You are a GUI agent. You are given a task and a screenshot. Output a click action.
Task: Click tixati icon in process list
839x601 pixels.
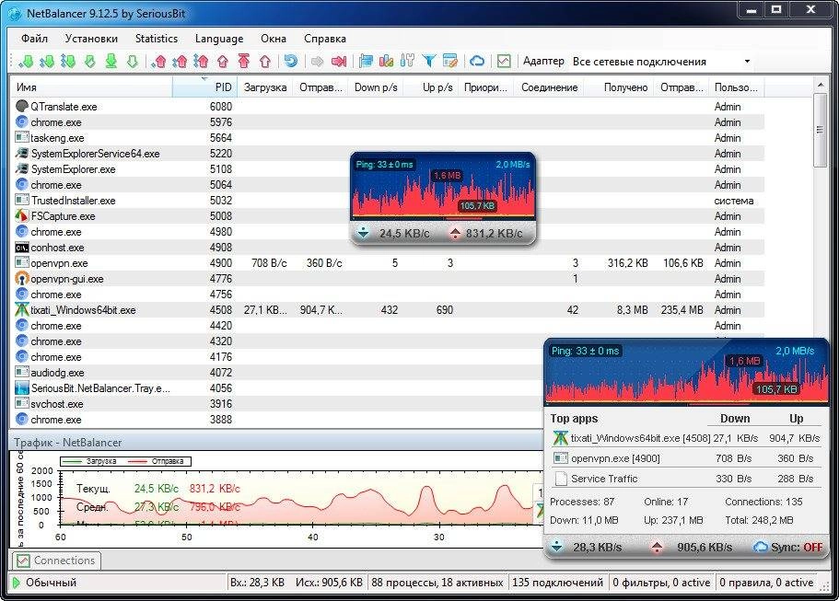click(x=21, y=309)
